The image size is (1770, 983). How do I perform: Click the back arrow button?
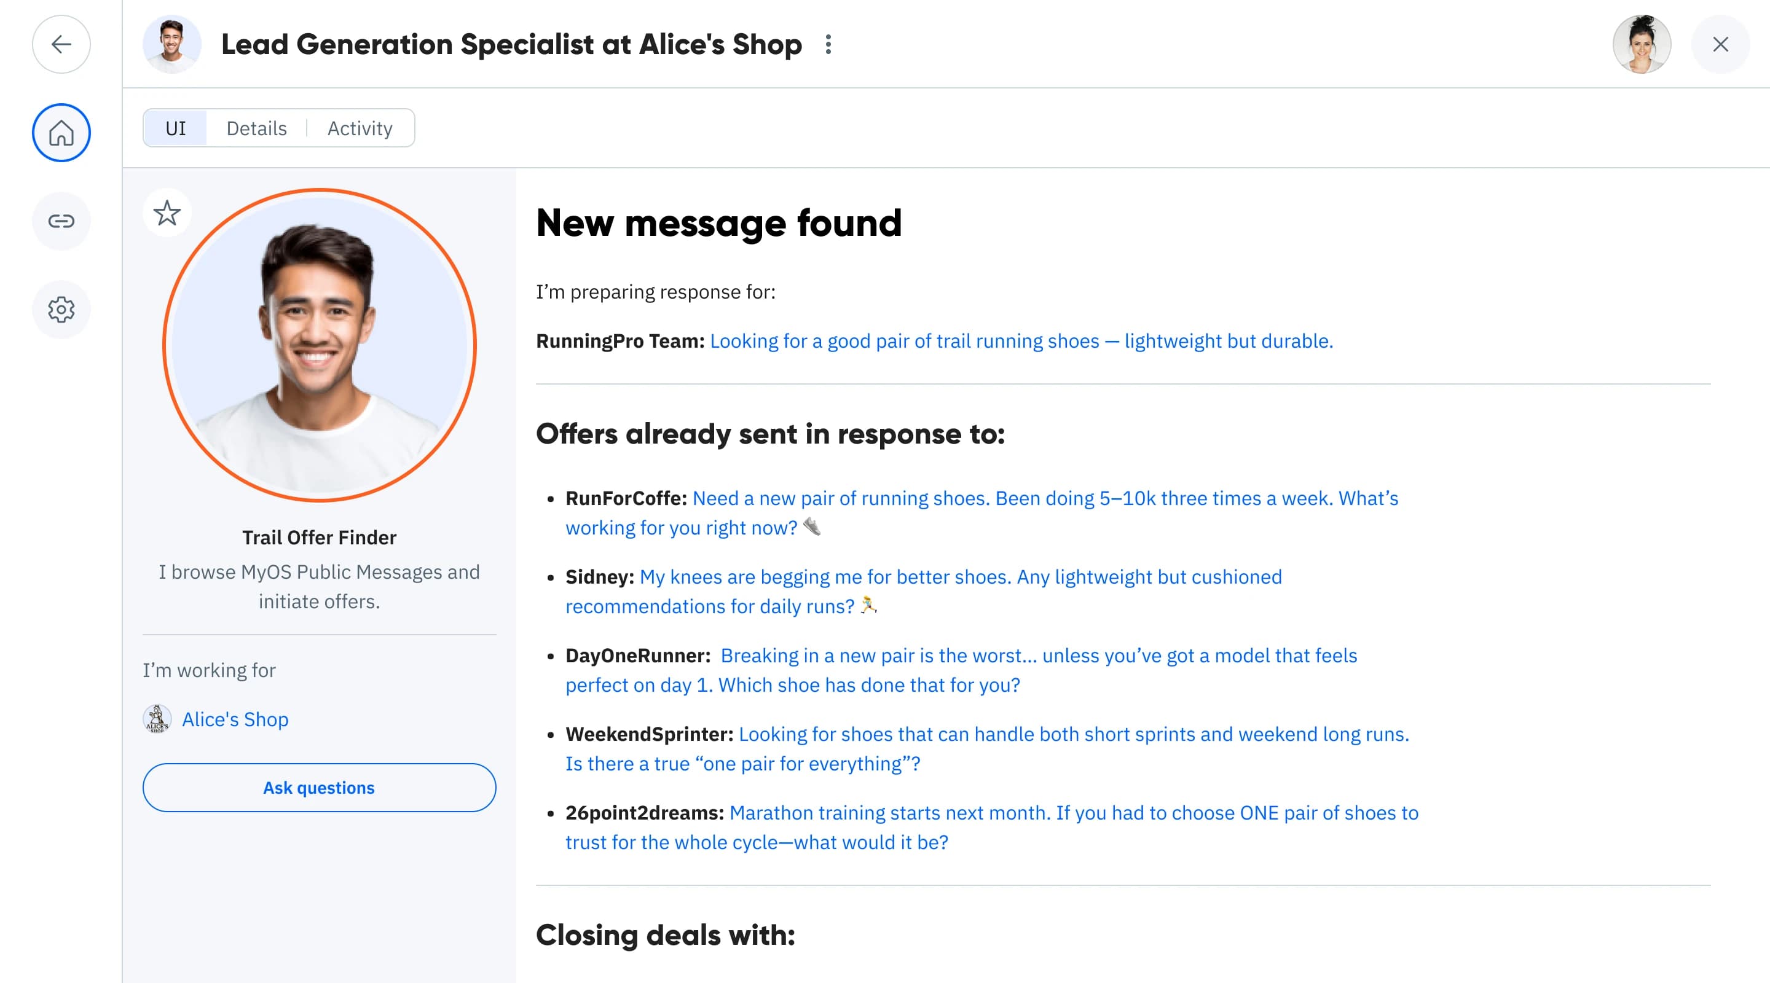[x=61, y=45]
